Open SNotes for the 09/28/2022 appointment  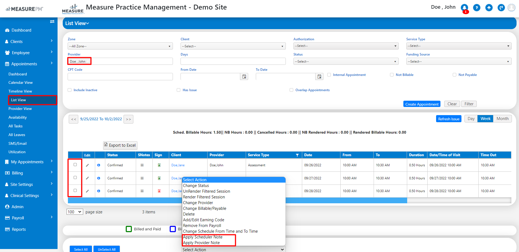coord(142,191)
